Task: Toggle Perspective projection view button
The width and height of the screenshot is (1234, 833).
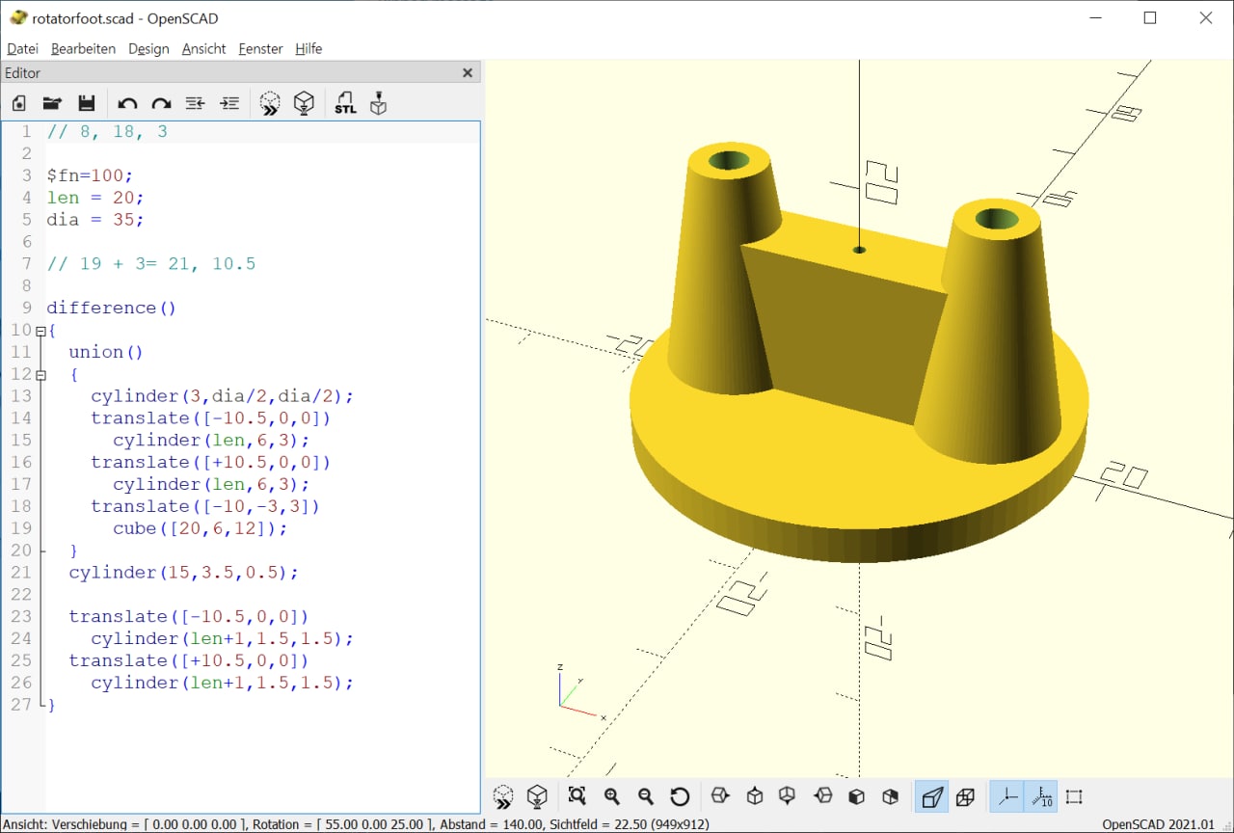Action: 931,796
